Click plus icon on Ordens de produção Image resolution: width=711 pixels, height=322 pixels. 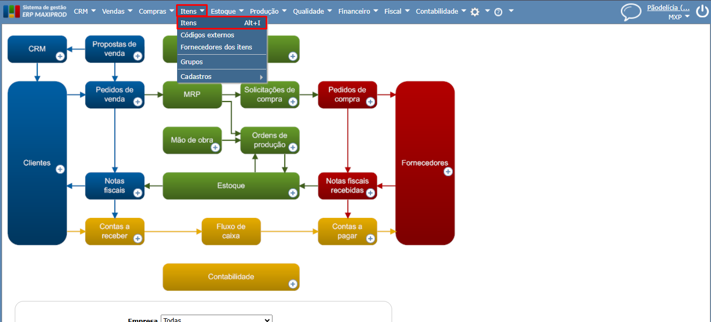[293, 147]
